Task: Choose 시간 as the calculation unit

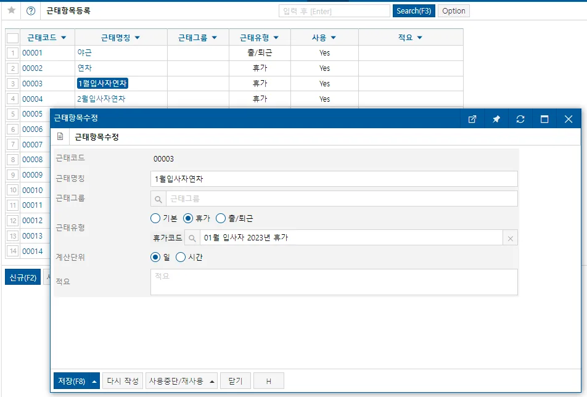Action: pyautogui.click(x=181, y=257)
